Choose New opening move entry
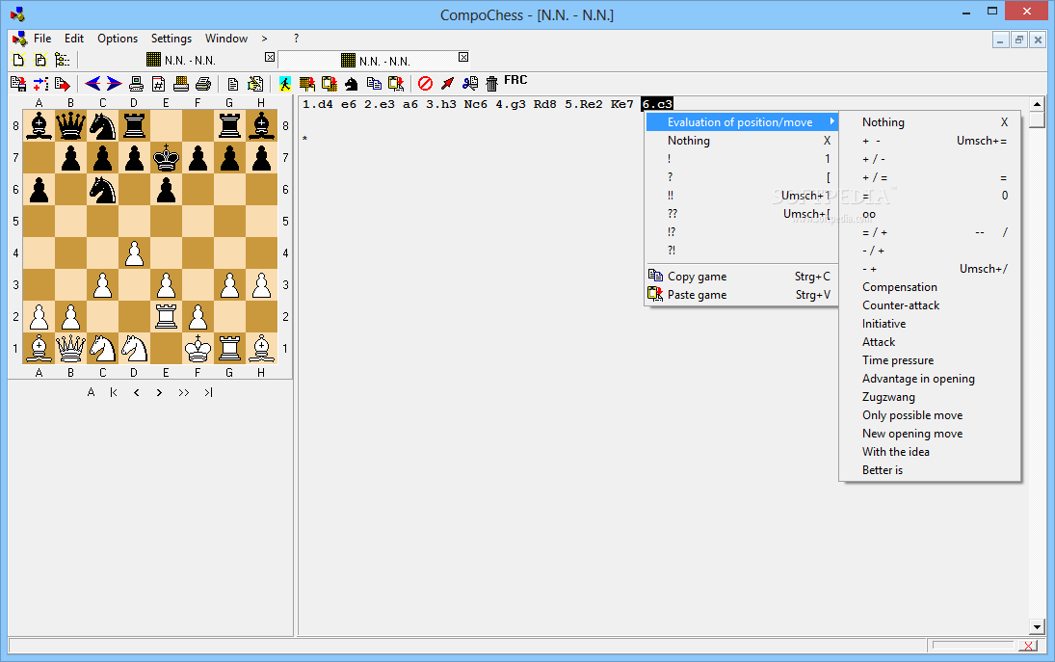The height and width of the screenshot is (662, 1055). (930, 434)
